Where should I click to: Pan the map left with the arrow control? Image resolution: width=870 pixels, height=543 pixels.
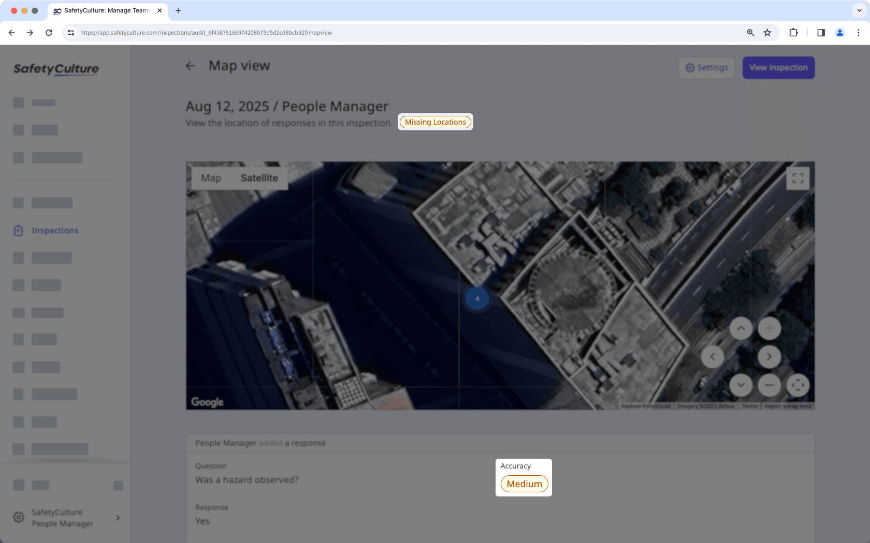(713, 357)
